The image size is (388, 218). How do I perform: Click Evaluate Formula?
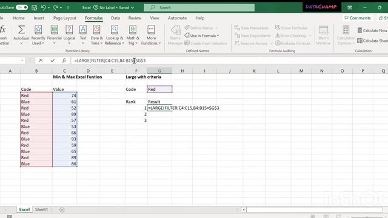293,43
